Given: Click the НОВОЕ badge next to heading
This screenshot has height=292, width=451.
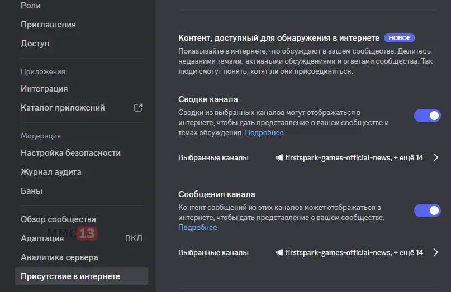Looking at the screenshot, I should tap(400, 38).
